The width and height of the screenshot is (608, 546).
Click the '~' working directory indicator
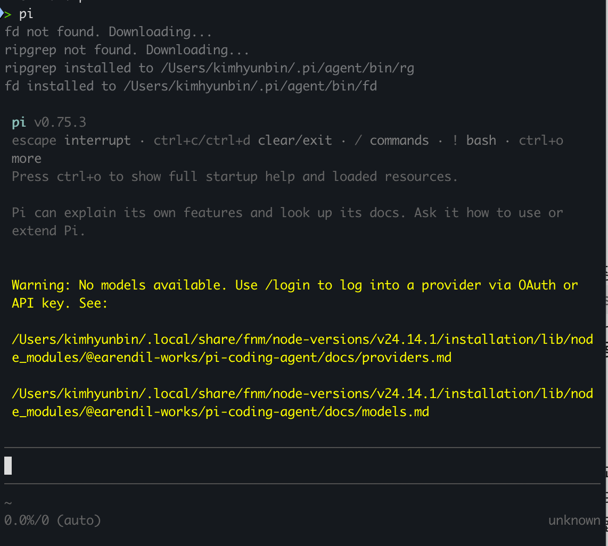[x=8, y=503]
